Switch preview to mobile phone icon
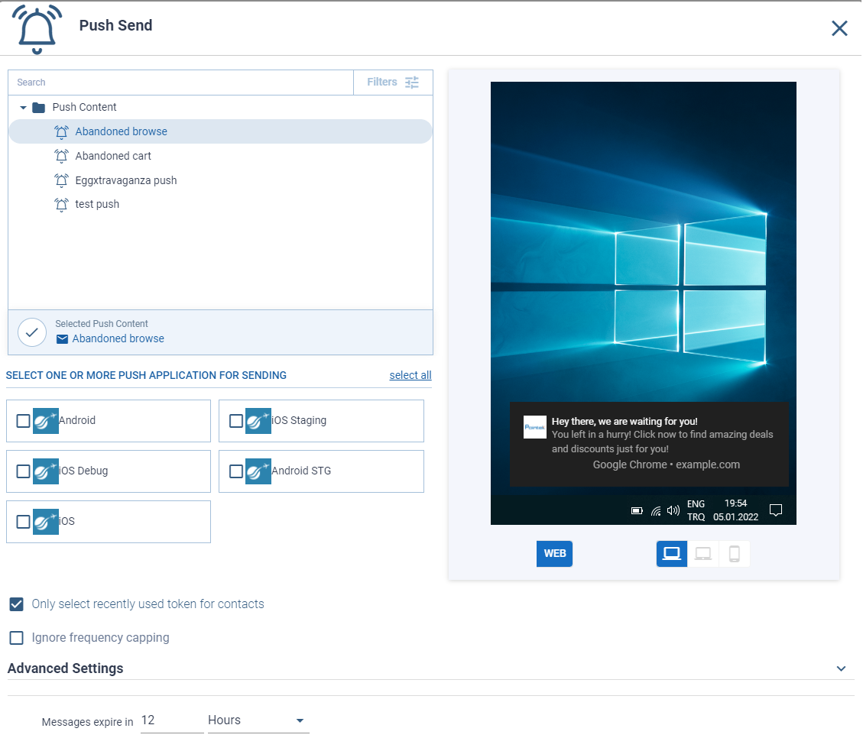This screenshot has width=863, height=738. 734,554
